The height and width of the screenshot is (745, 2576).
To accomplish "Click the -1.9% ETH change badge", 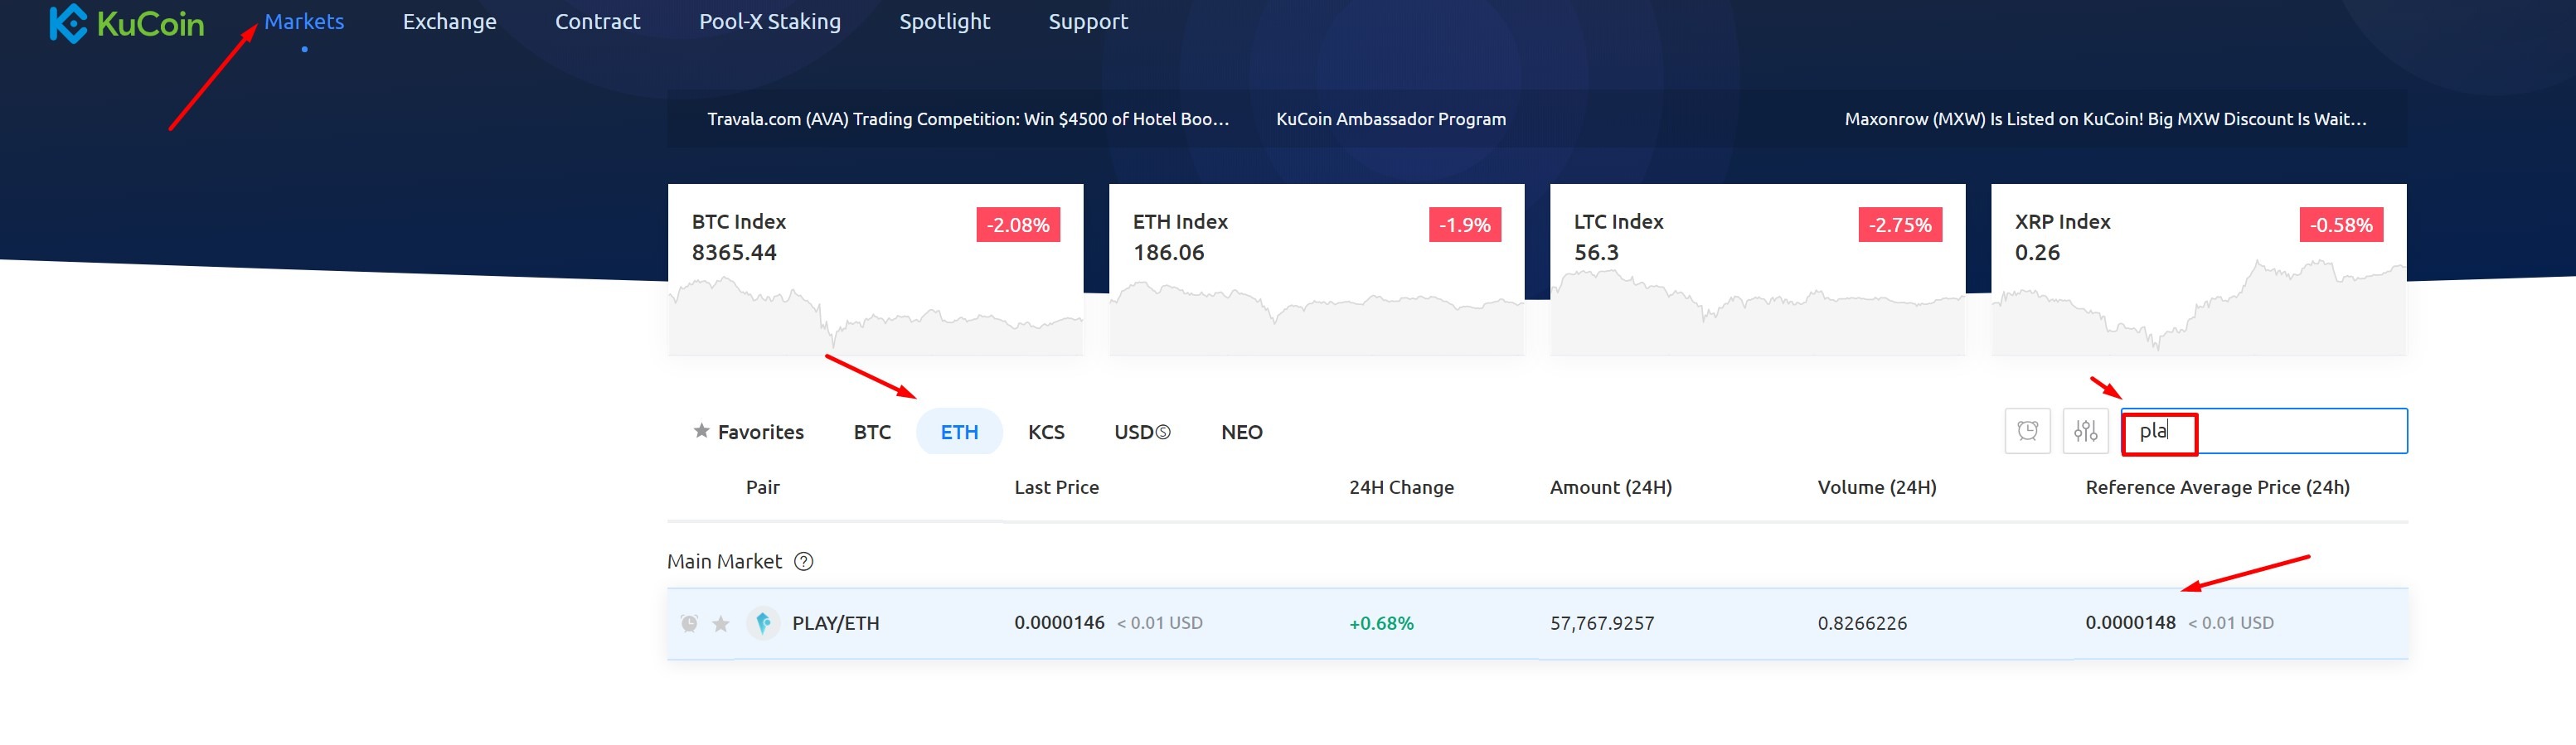I will coord(1464,225).
